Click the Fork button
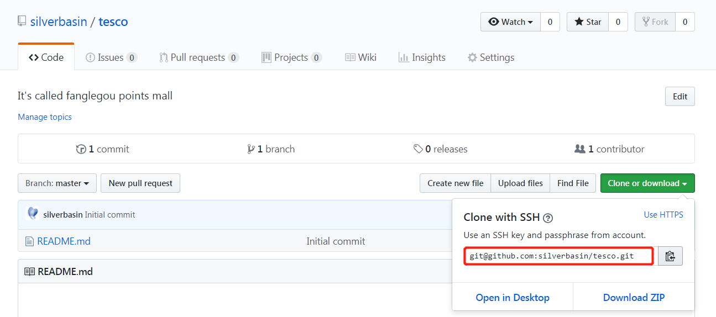 tap(655, 22)
